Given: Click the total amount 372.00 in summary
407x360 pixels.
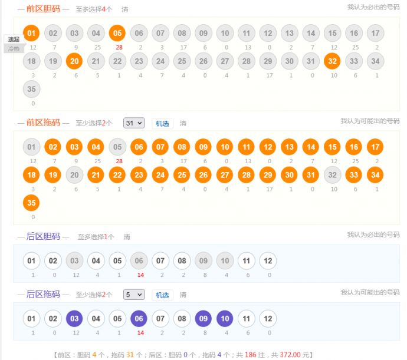Looking at the screenshot, I should coord(290,355).
